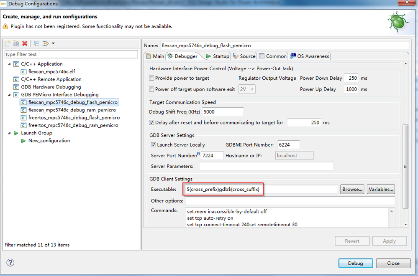Click the Debugger tab vertical scrollbar thumb
418x276 pixels.
point(405,166)
